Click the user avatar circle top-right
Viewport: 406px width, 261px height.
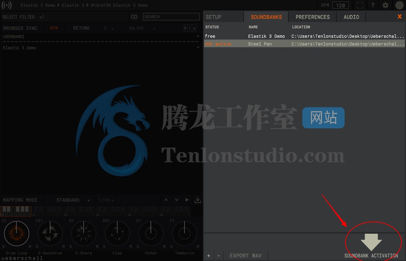click(x=399, y=5)
